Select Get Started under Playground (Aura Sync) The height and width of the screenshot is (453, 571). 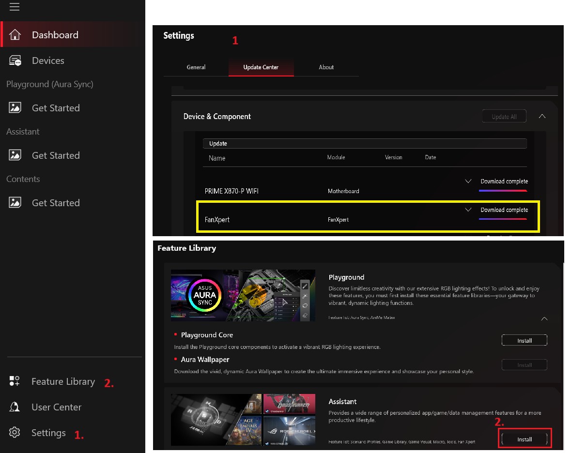(73, 108)
